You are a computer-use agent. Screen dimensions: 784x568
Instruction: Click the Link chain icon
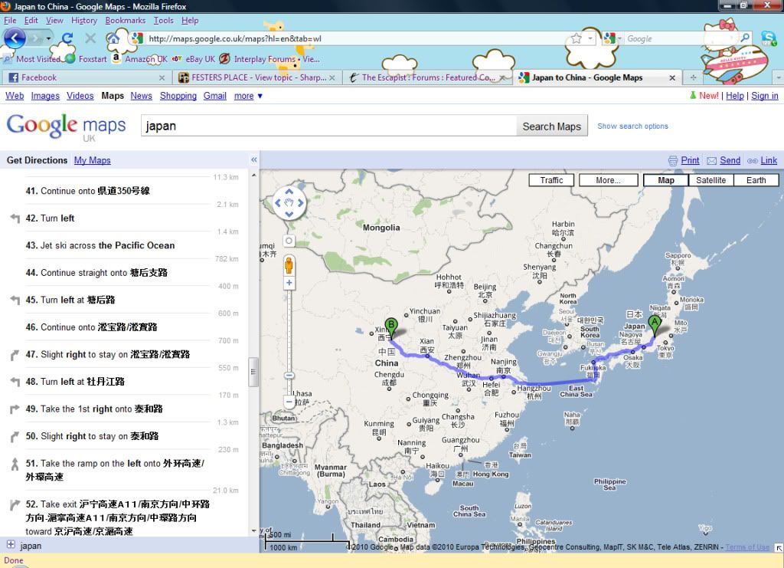point(753,161)
